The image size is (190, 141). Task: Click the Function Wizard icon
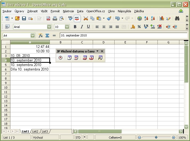[x=41, y=35]
